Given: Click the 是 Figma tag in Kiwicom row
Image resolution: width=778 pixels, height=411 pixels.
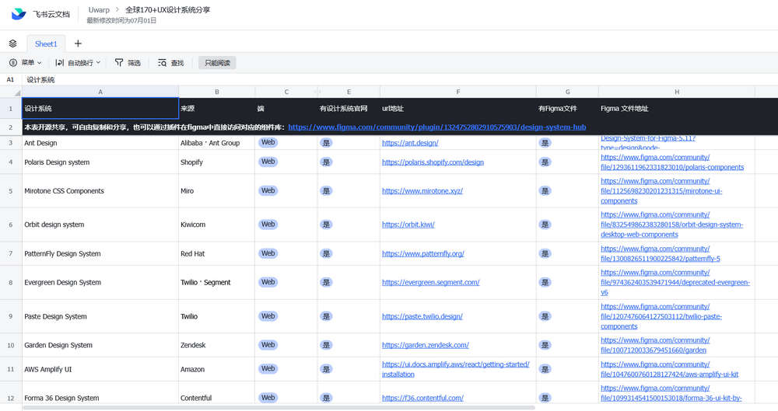Looking at the screenshot, I should [545, 225].
